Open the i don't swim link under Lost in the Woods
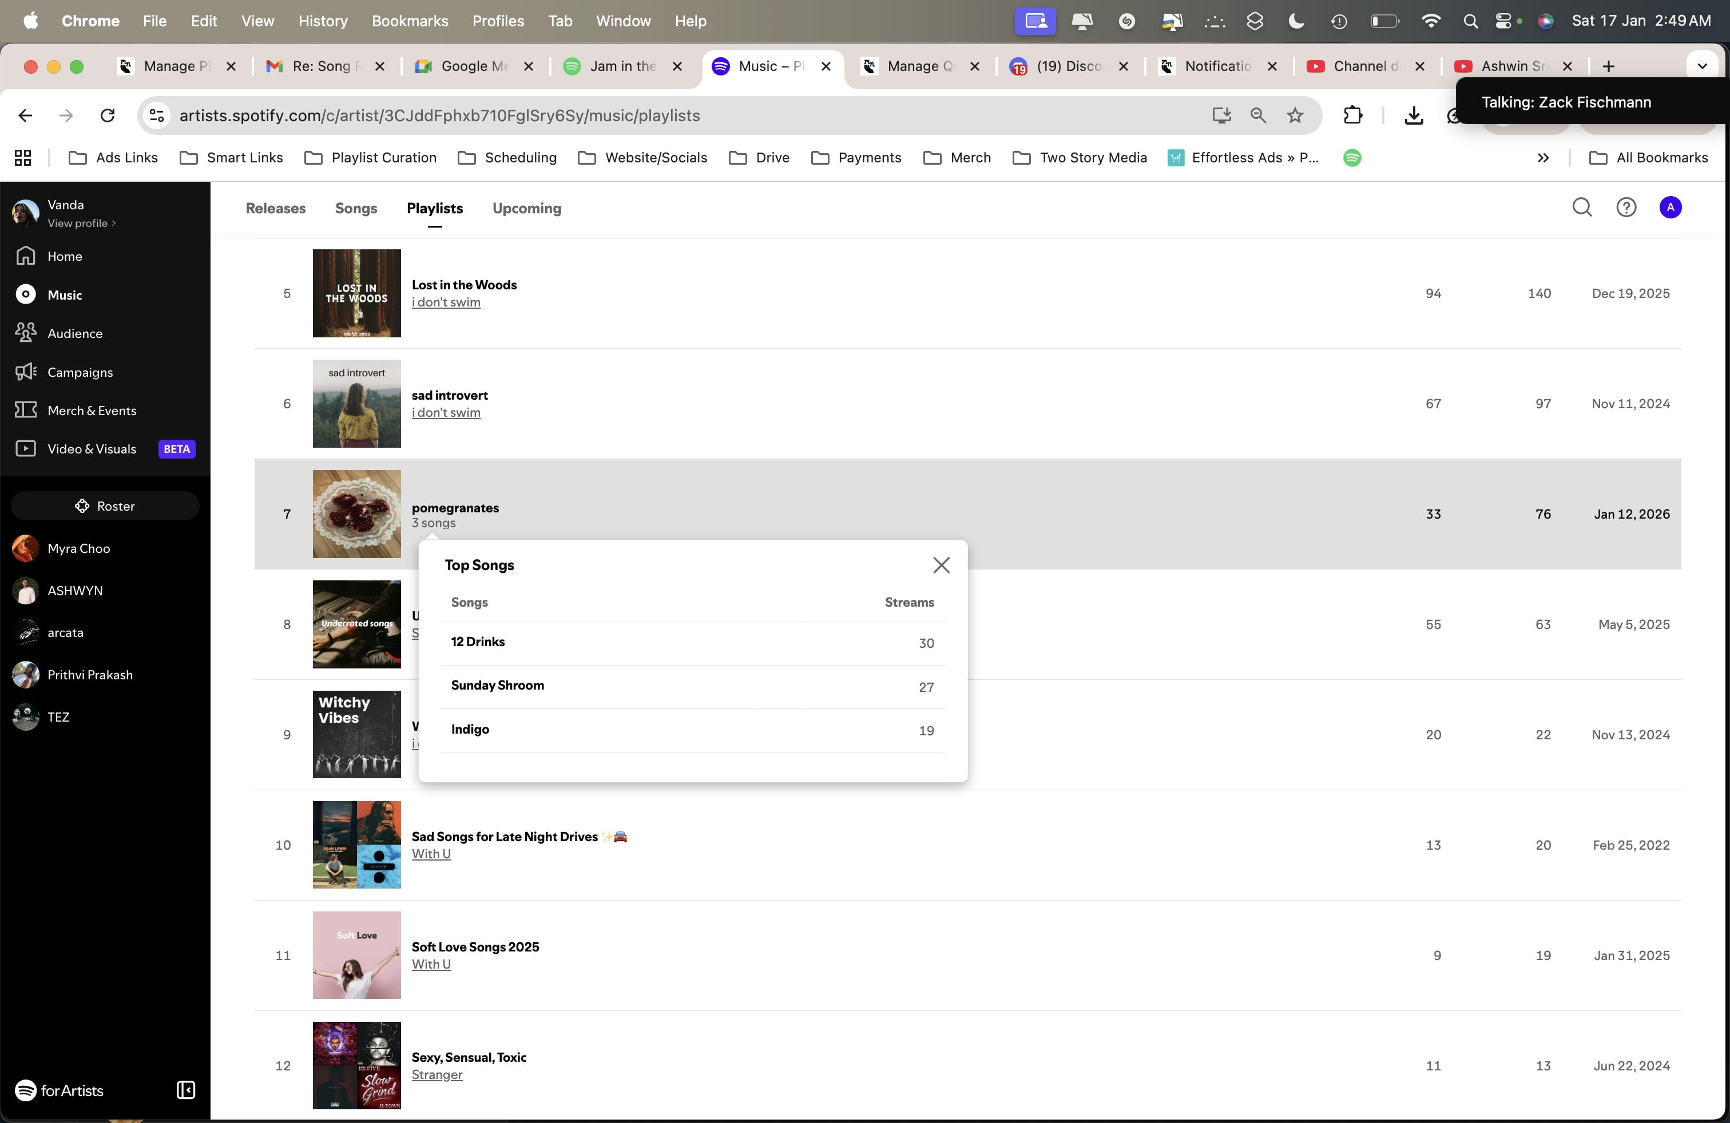The height and width of the screenshot is (1123, 1730). (x=446, y=302)
